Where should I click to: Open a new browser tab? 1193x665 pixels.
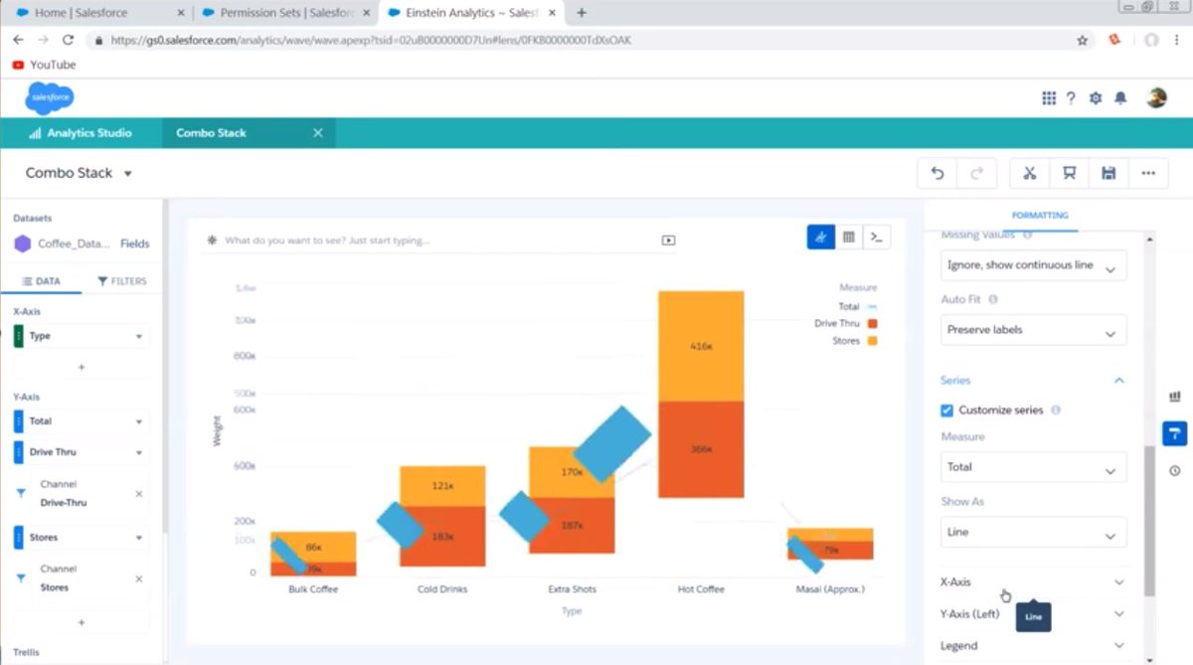click(x=582, y=13)
